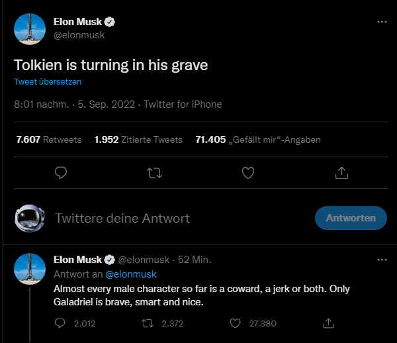The height and width of the screenshot is (343, 397).
Task: Click the share icon under main tweet
Action: tap(342, 173)
